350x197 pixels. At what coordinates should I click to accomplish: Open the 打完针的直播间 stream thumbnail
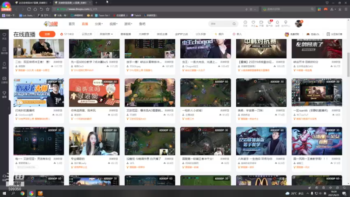[38, 93]
